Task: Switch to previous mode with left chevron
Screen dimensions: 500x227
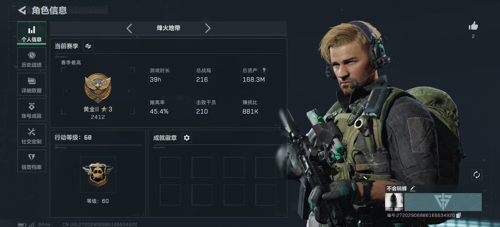Action: tap(129, 28)
